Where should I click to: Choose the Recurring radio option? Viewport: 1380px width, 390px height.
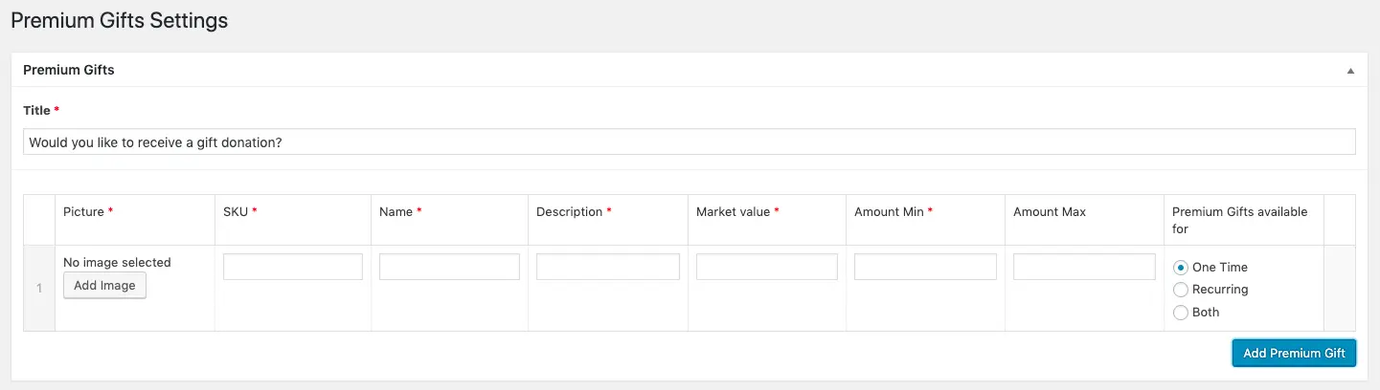point(1181,290)
